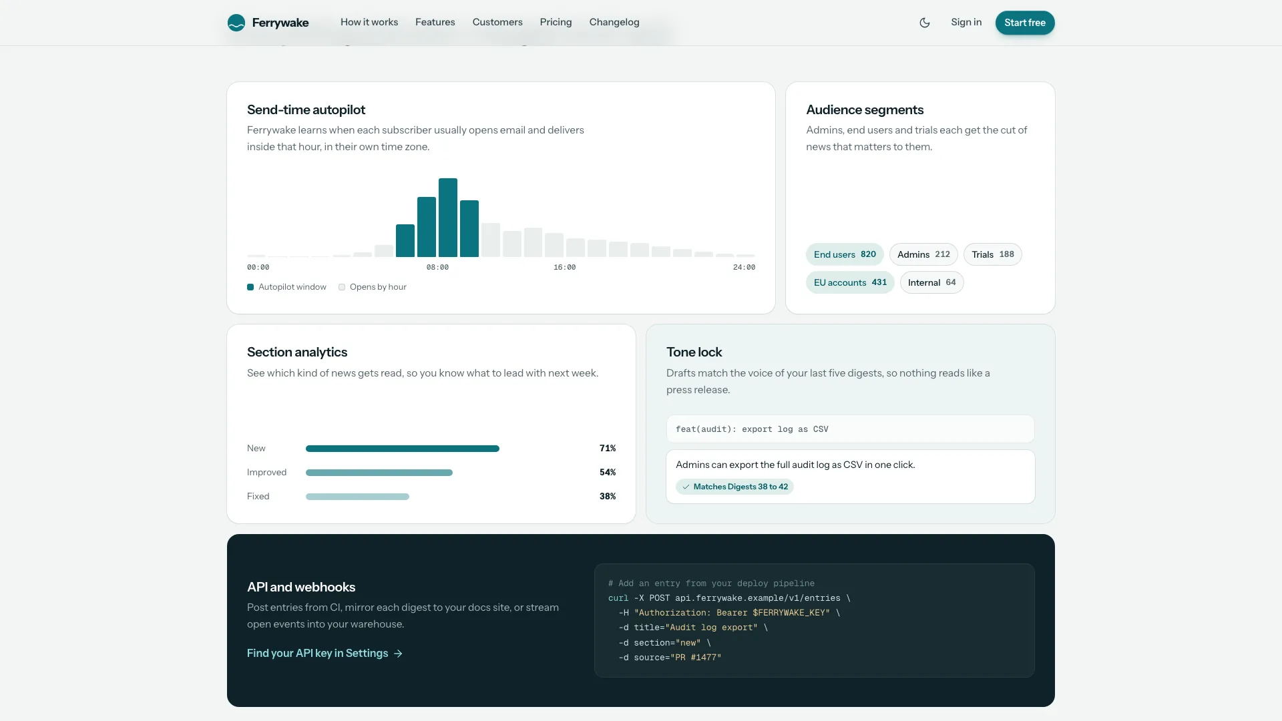Click the Improved section 54% progress bar
This screenshot has height=721, width=1282.
(x=379, y=473)
